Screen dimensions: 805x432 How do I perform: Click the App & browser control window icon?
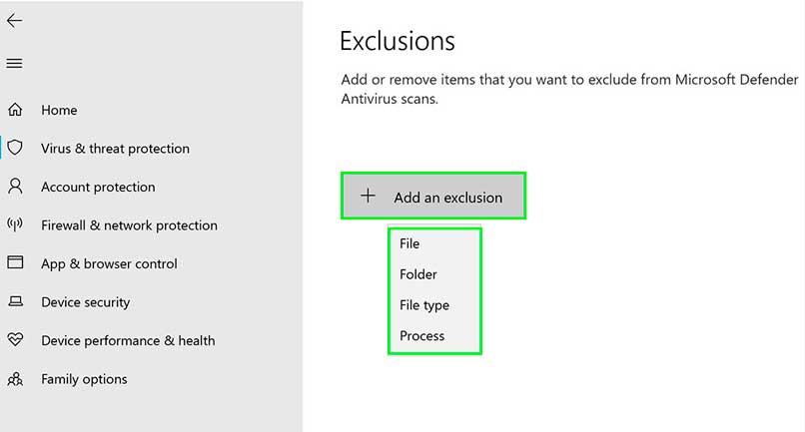(x=15, y=262)
